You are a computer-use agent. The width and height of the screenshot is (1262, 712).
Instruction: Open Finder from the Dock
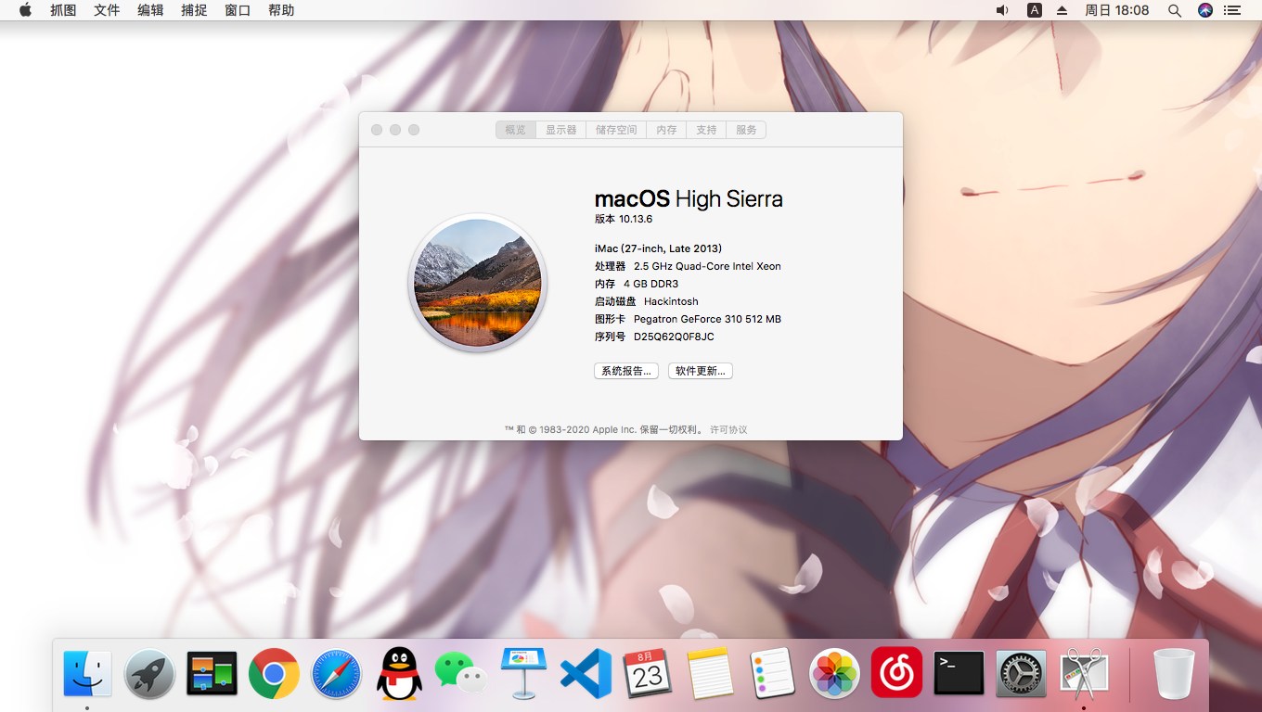87,673
